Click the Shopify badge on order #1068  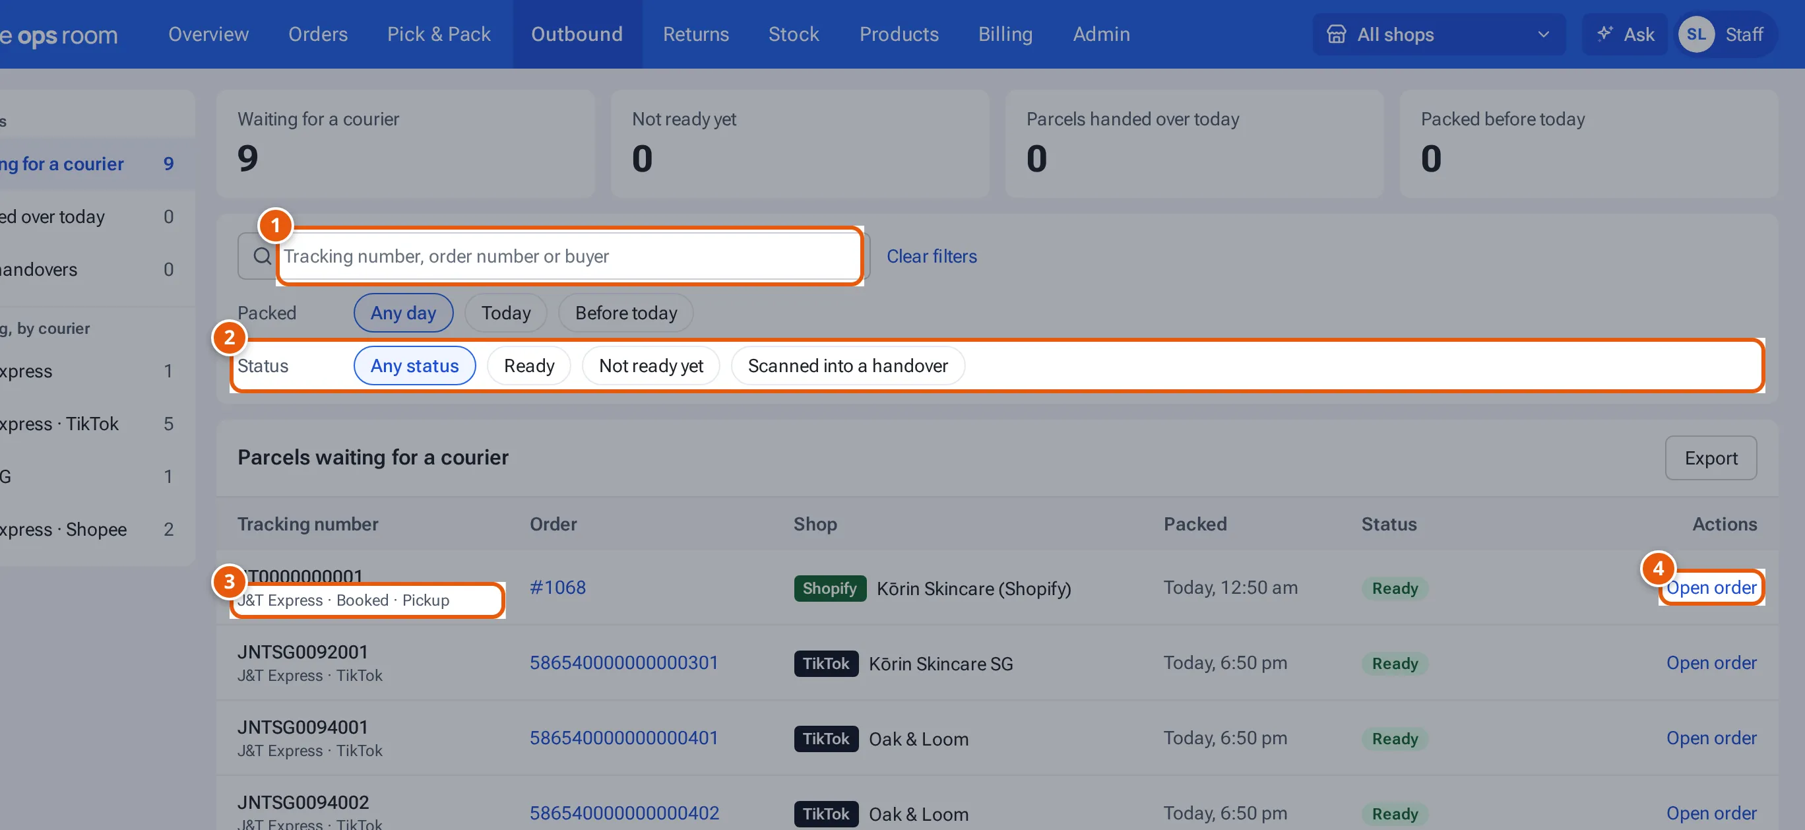click(830, 588)
